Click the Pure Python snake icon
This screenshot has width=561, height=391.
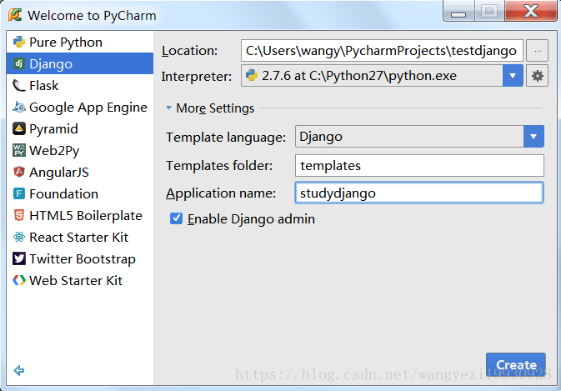pyautogui.click(x=18, y=43)
